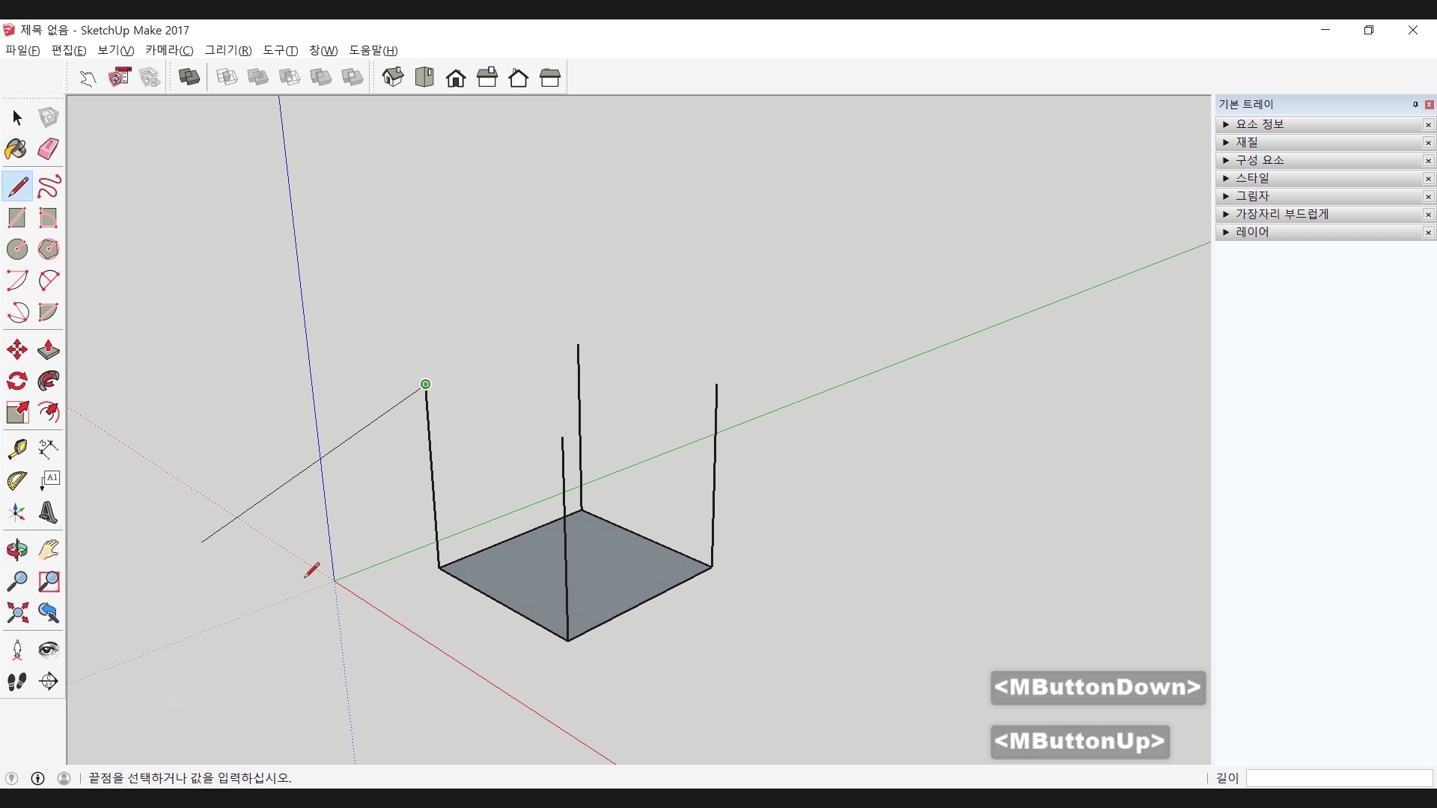This screenshot has height=808, width=1437.
Task: Choose the Push/Pull tool
Action: click(x=48, y=350)
